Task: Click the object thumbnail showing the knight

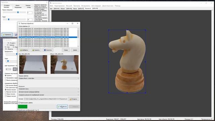Action: pyautogui.click(x=64, y=65)
